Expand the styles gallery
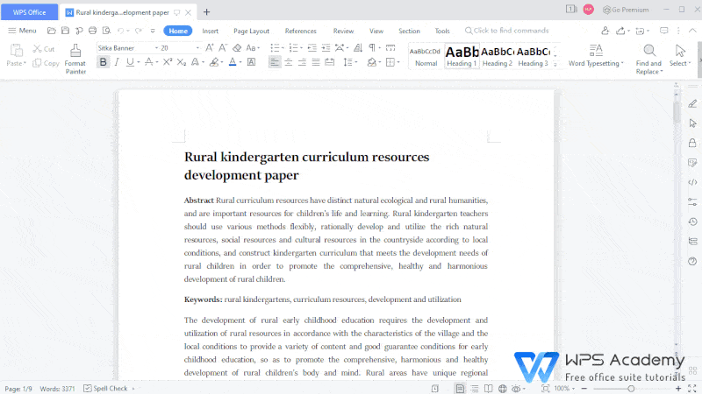 point(555,64)
